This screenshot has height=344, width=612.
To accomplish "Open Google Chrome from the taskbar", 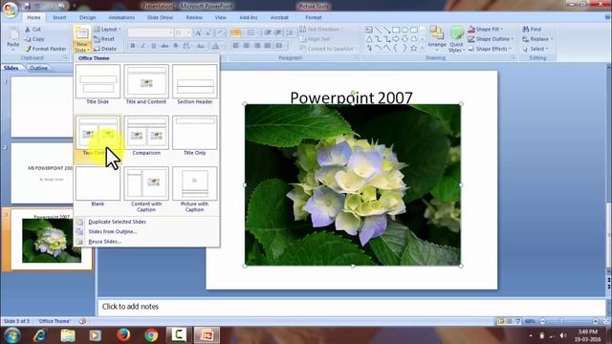I will coord(151,335).
